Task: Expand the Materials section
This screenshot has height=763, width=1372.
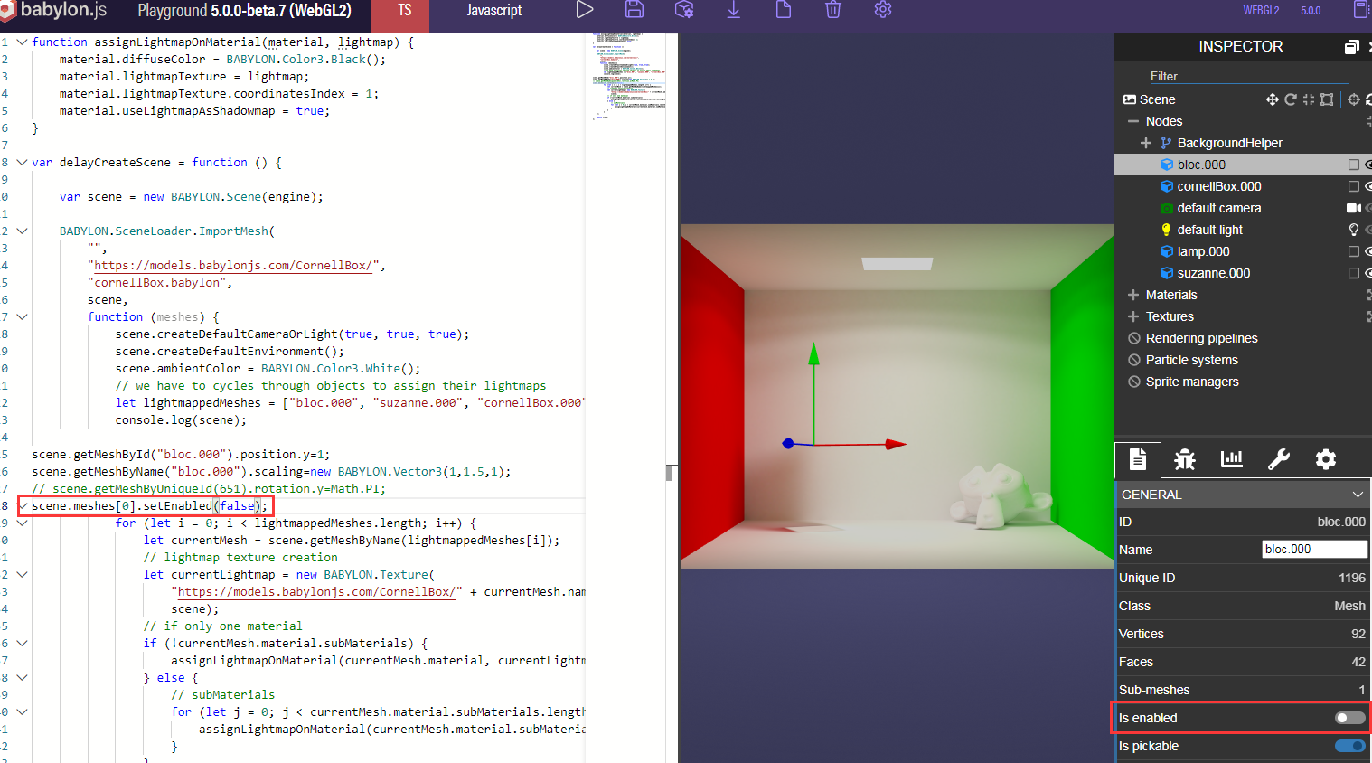Action: pos(1132,294)
